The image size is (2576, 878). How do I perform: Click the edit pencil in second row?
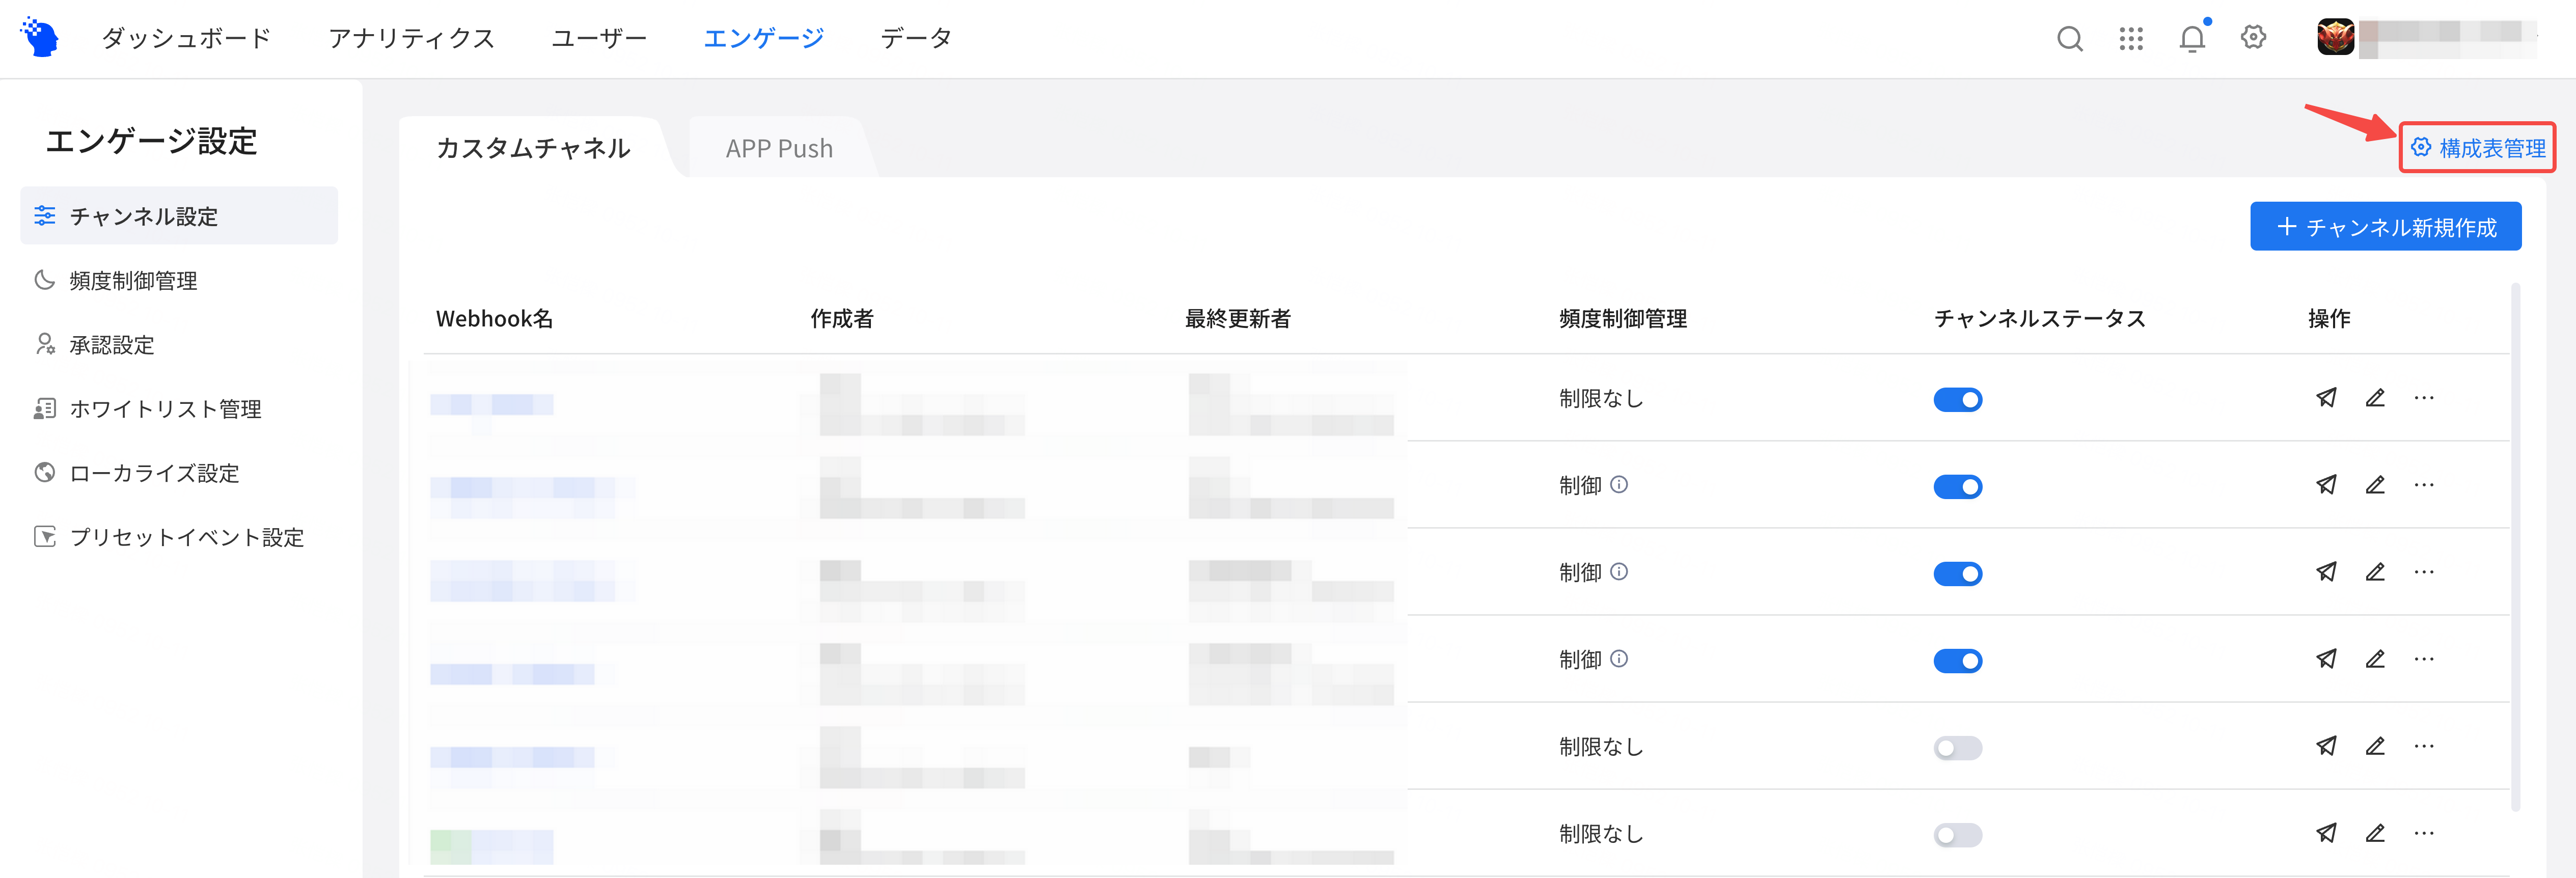(x=2375, y=485)
